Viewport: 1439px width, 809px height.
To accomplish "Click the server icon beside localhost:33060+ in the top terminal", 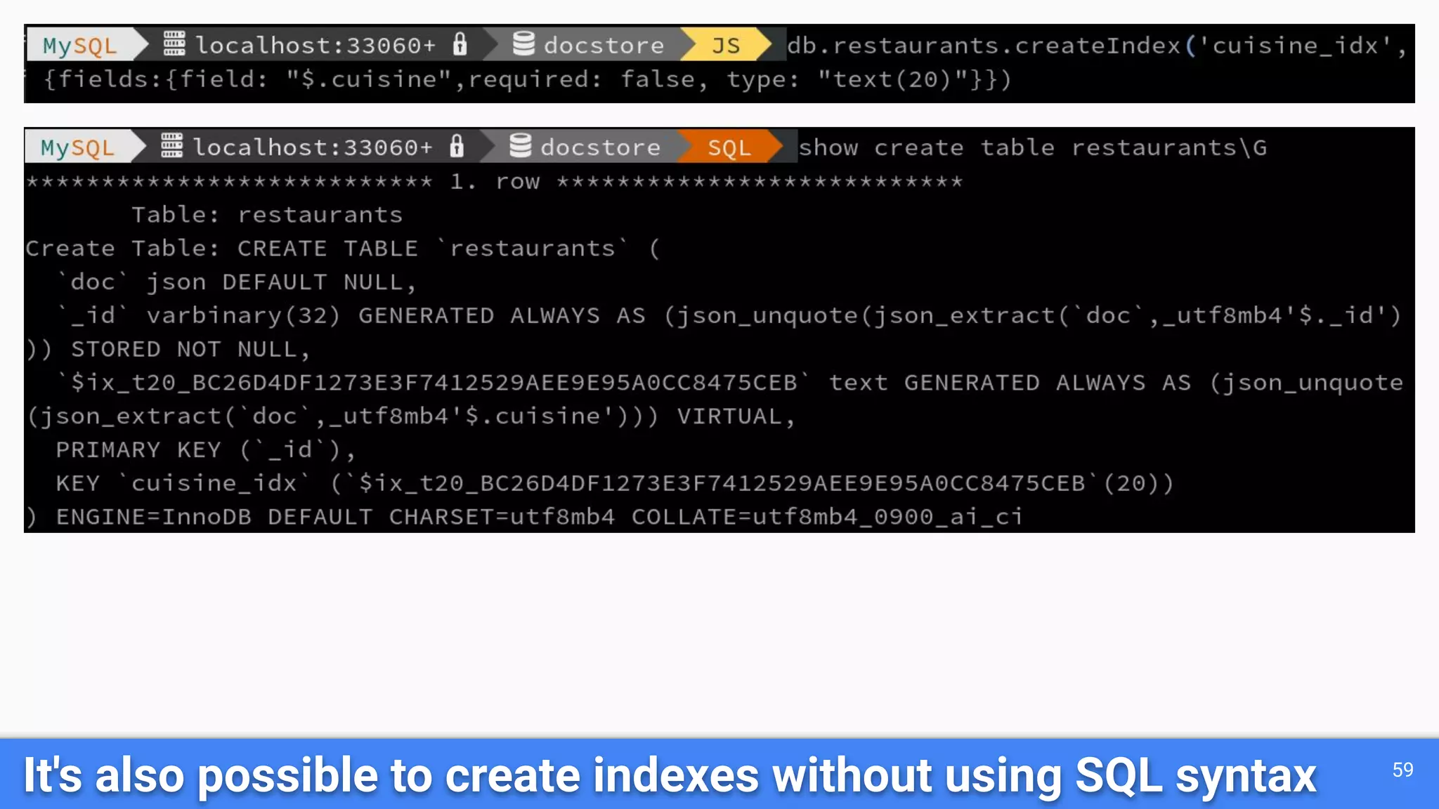I will (x=174, y=44).
